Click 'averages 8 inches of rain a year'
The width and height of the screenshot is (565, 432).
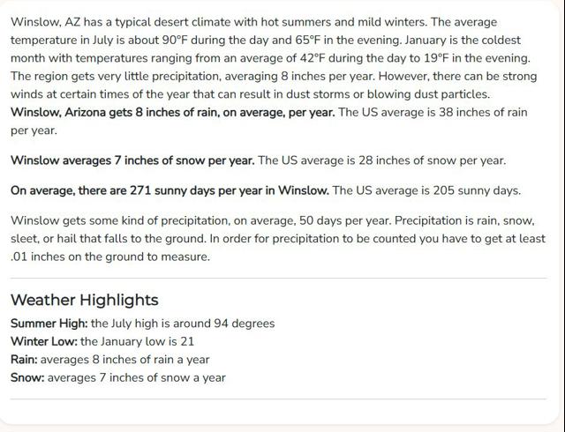pyautogui.click(x=125, y=360)
